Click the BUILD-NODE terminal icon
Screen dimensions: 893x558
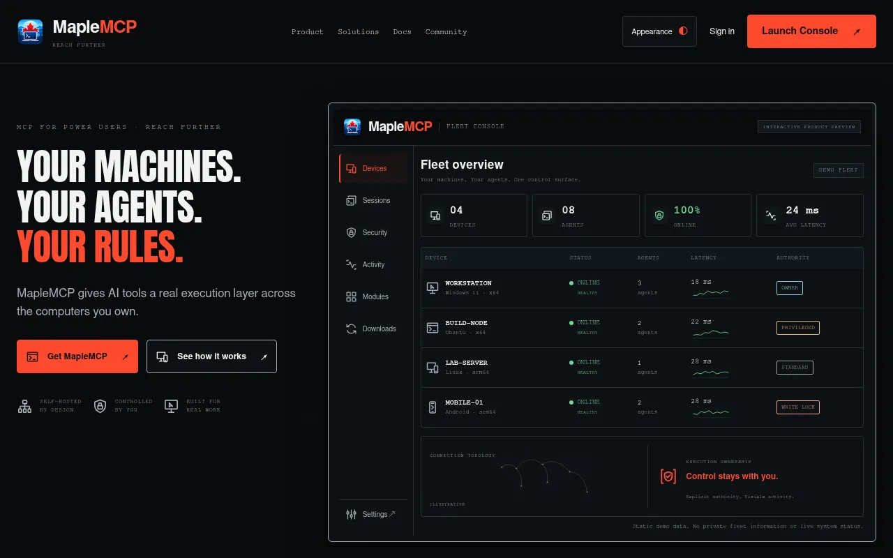pos(433,328)
